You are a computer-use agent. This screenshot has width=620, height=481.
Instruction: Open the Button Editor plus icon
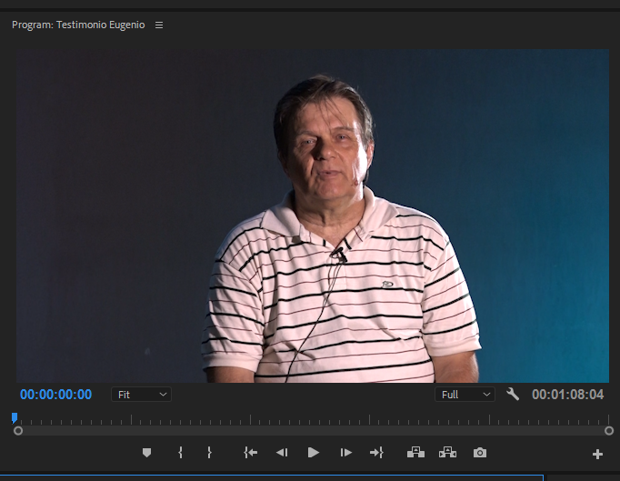point(597,454)
